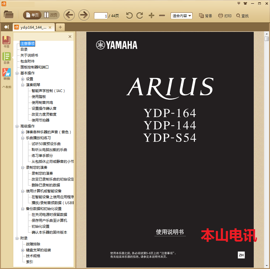
Task: Open the PDF 转换 convert tool
Action: (7, 74)
